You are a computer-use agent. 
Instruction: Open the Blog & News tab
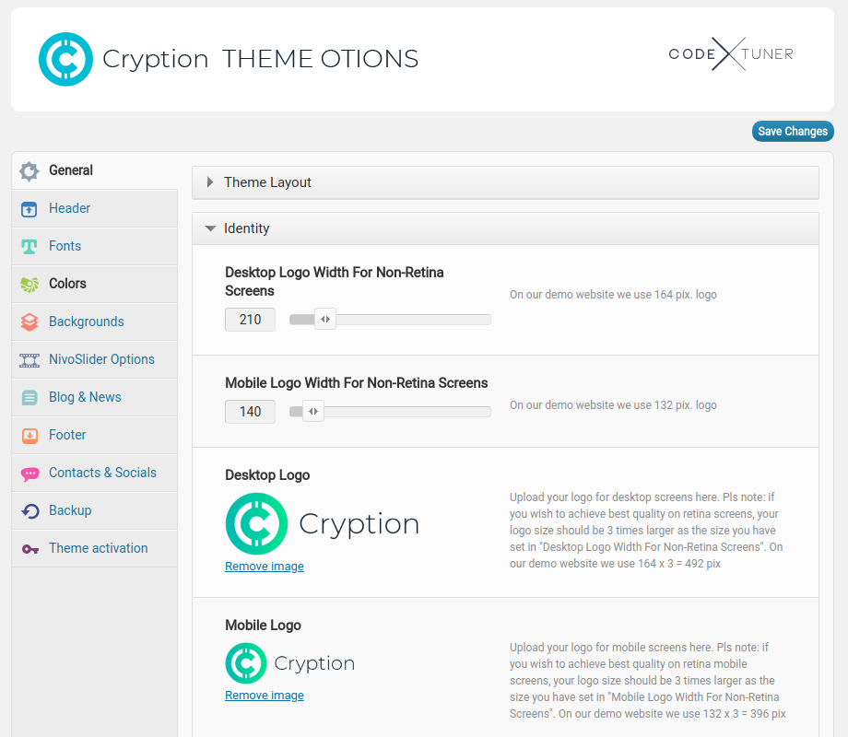(85, 397)
